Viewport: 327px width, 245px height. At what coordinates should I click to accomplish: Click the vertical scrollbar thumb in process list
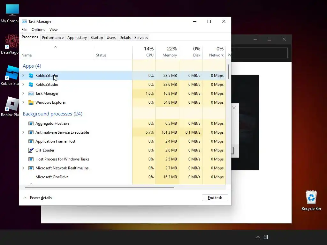tap(229, 72)
